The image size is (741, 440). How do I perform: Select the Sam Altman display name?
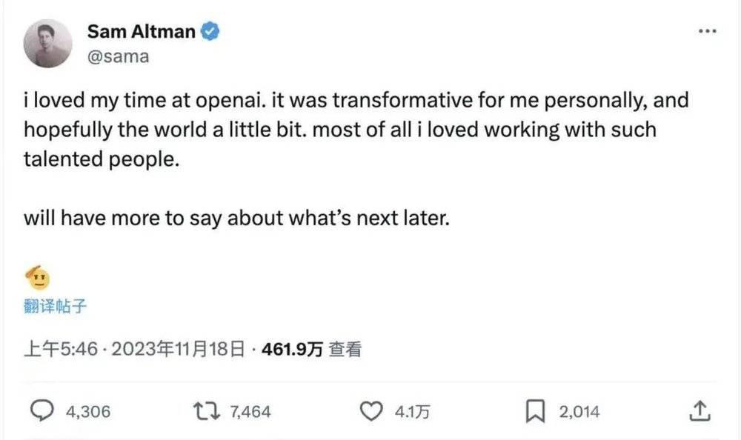[144, 31]
